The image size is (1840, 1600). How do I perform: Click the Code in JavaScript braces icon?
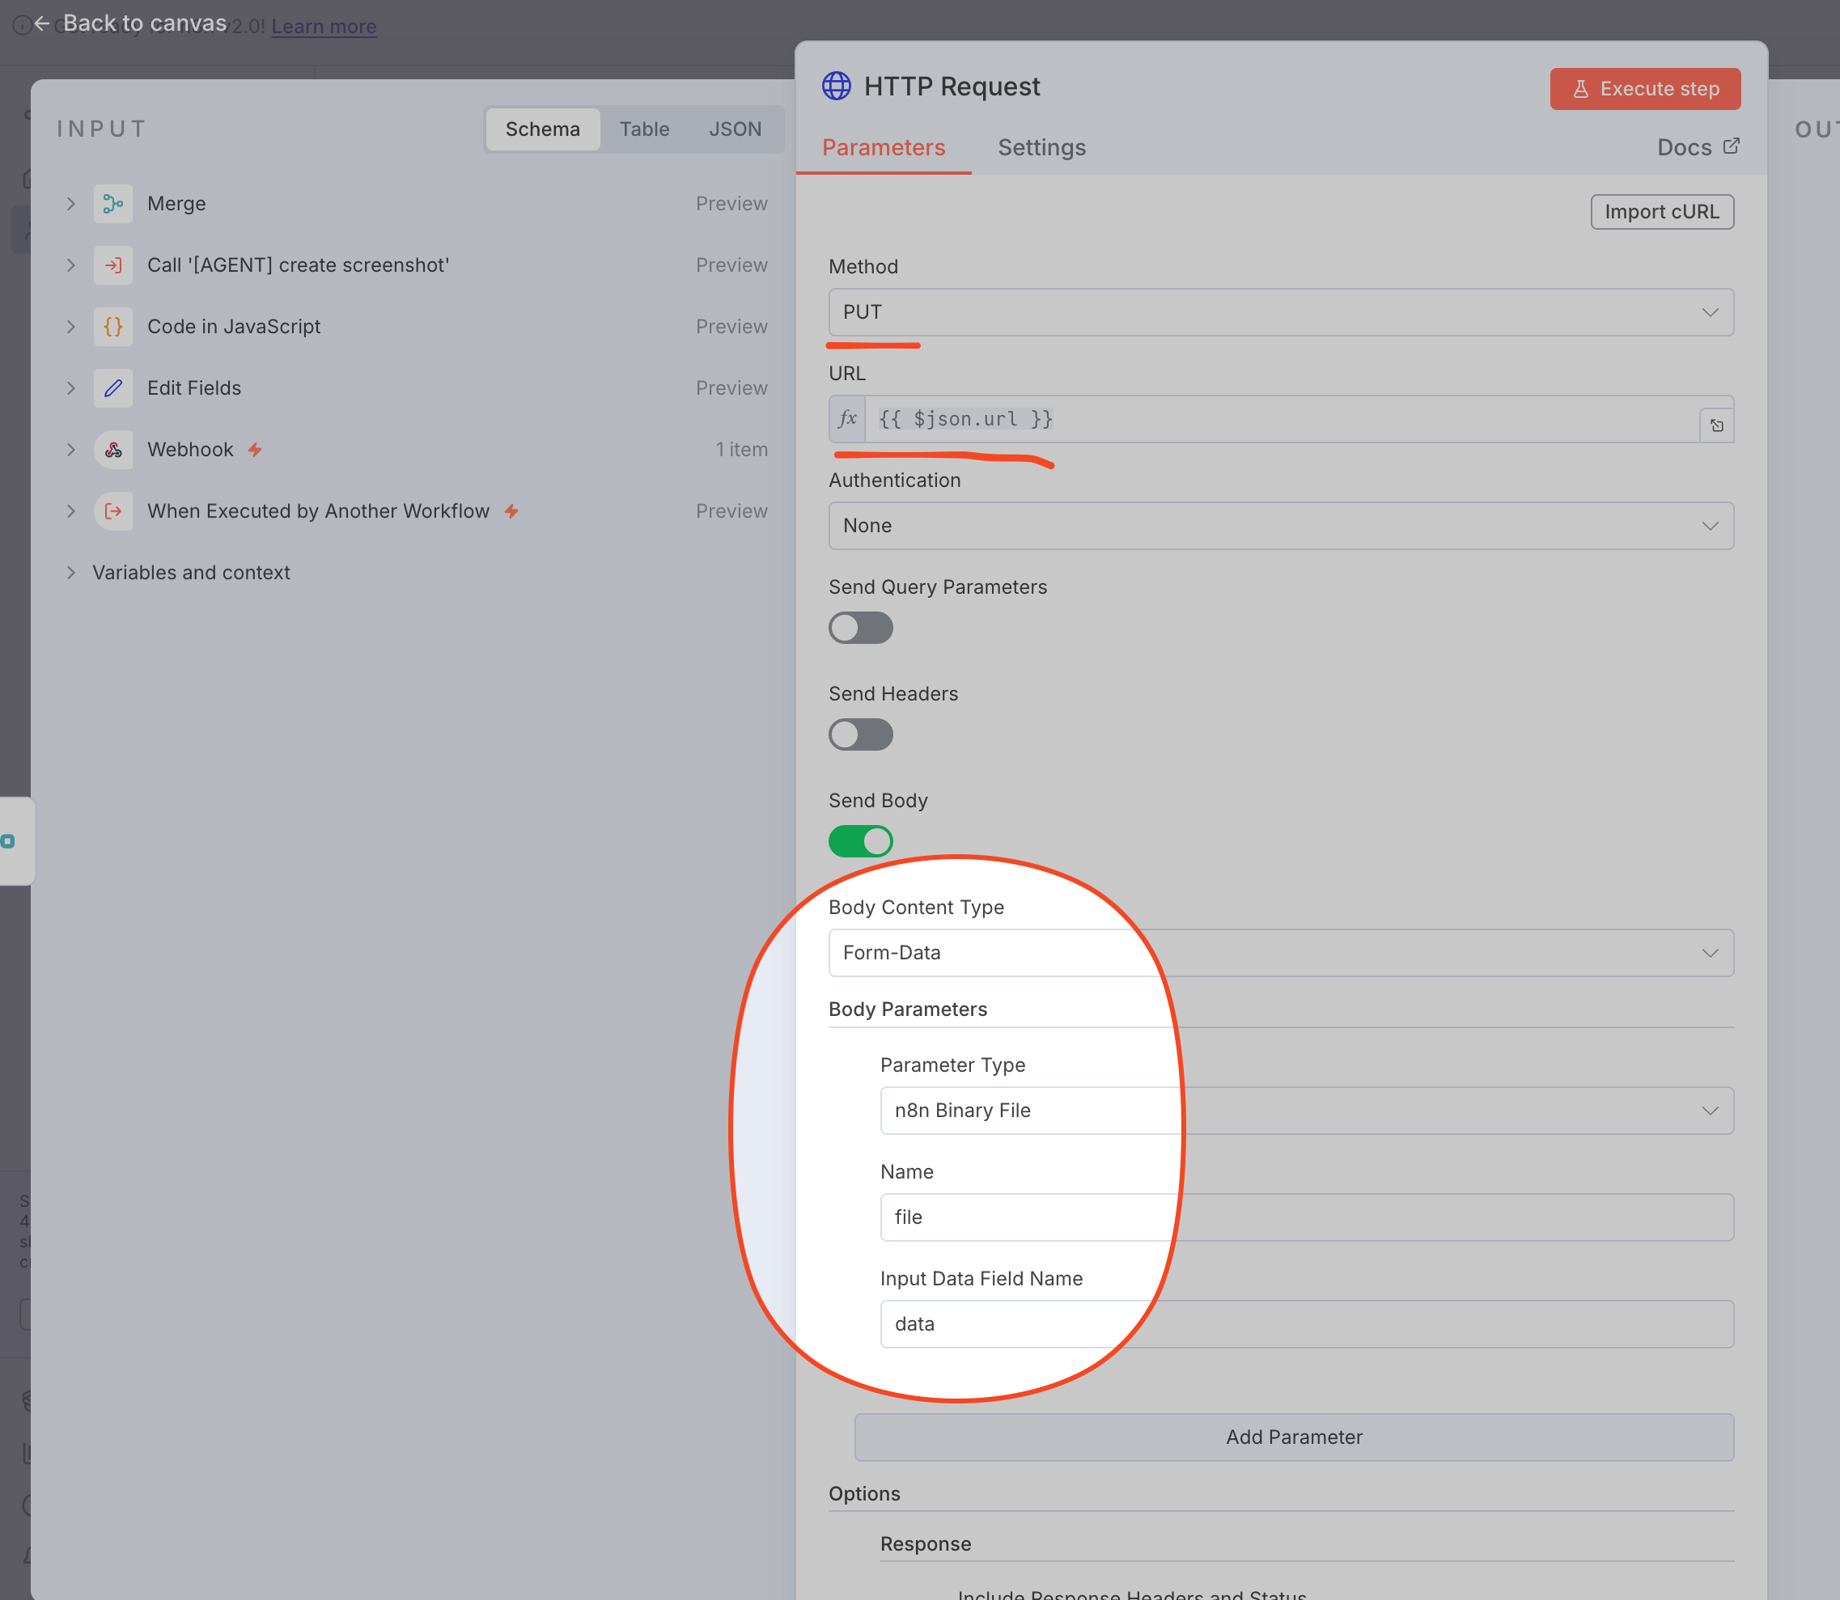tap(112, 327)
